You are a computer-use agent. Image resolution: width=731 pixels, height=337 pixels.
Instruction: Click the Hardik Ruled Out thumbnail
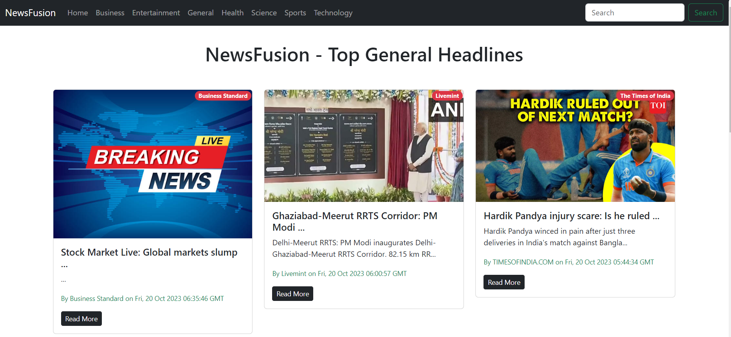[x=575, y=146]
